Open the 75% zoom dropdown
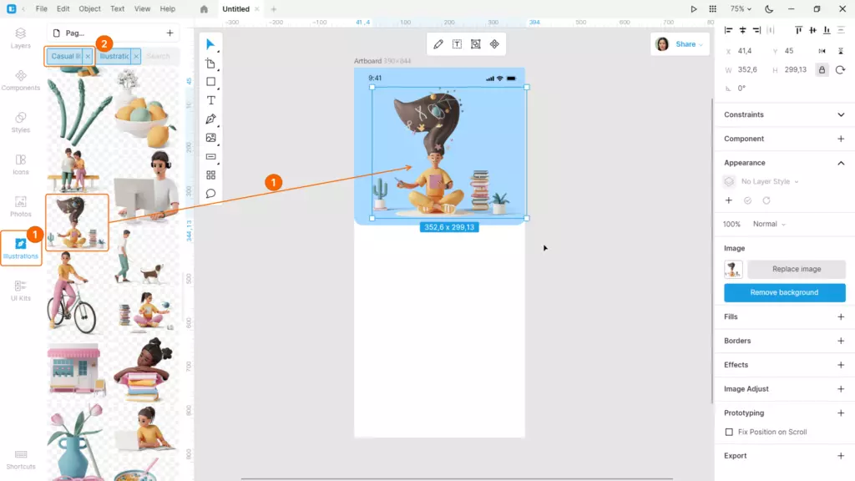Viewport: 855px width, 481px height. (x=741, y=8)
